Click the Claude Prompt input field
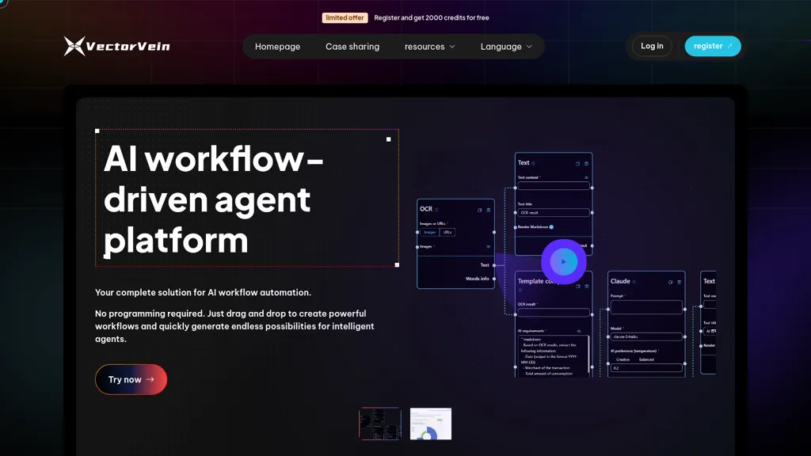The height and width of the screenshot is (456, 811). pos(646,307)
